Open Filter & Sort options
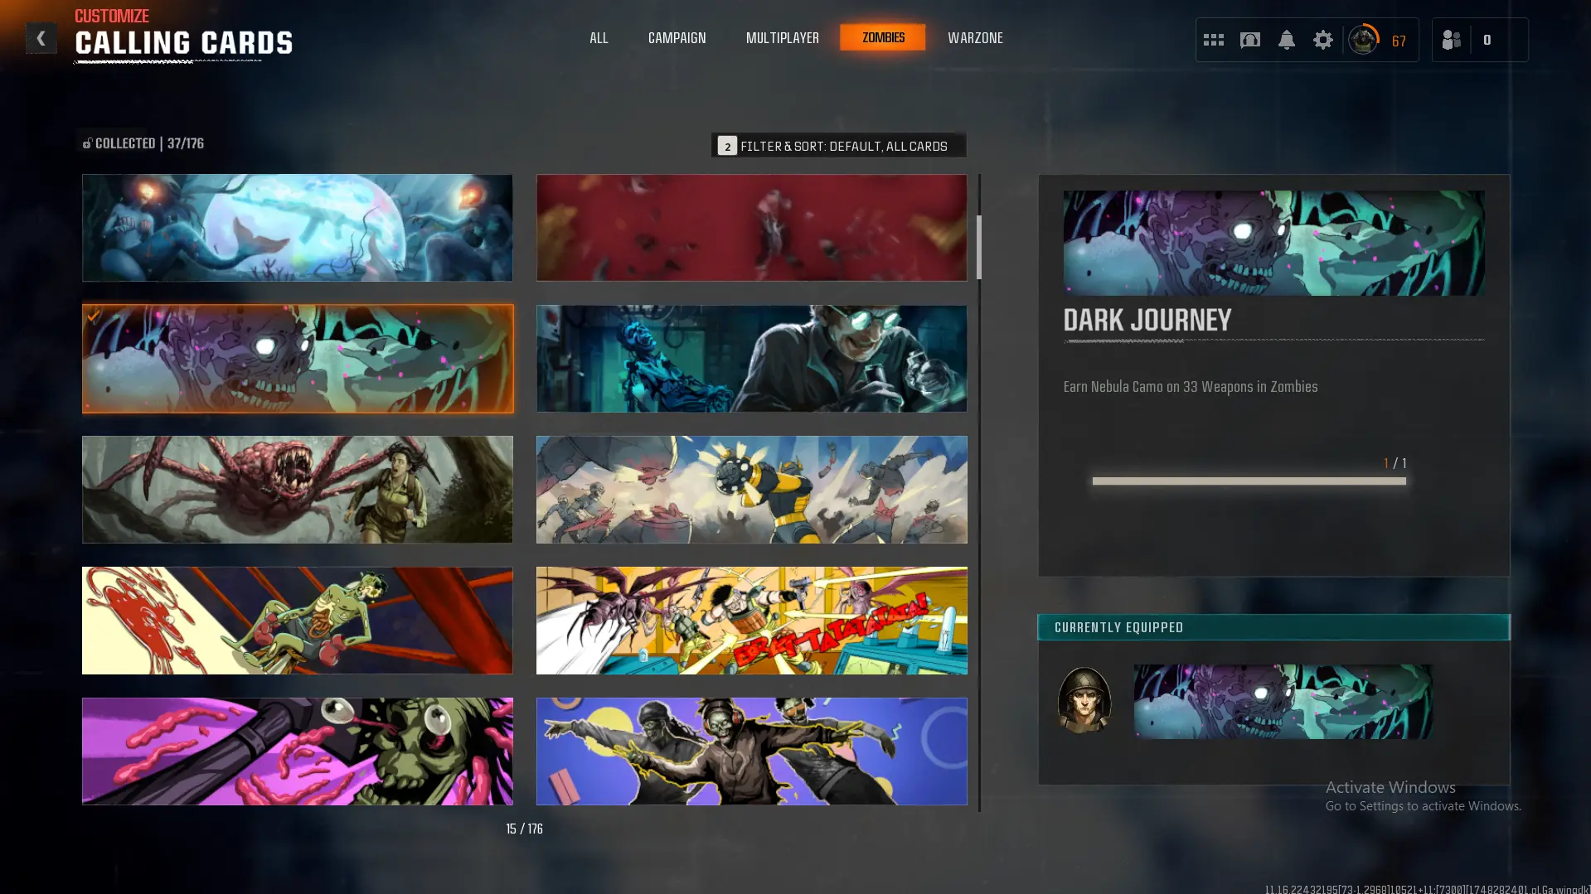Image resolution: width=1591 pixels, height=894 pixels. point(838,146)
